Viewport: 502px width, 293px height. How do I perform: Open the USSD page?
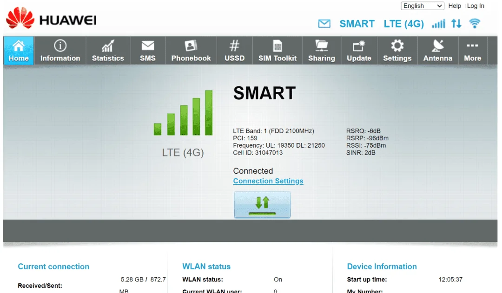235,51
